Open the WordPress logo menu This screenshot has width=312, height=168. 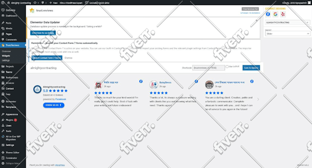coord(3,3)
